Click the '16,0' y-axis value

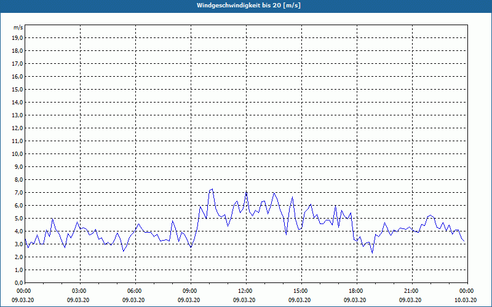click(x=17, y=76)
